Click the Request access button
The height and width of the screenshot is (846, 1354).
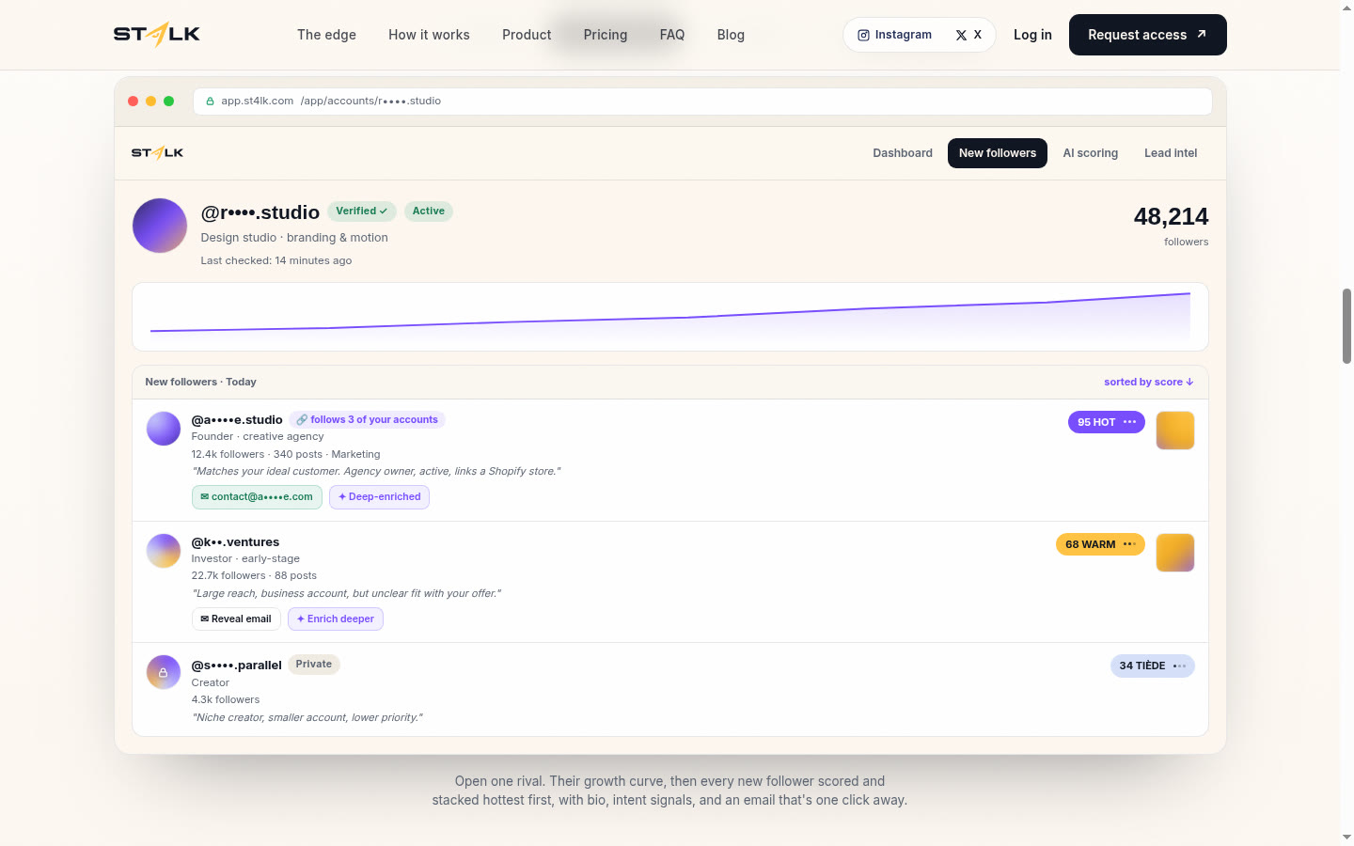coord(1148,35)
